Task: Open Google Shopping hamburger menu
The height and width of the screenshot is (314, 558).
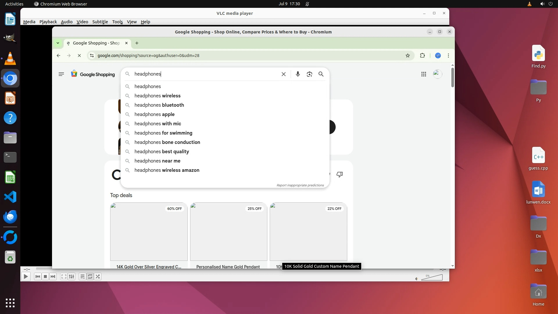Action: point(61,74)
